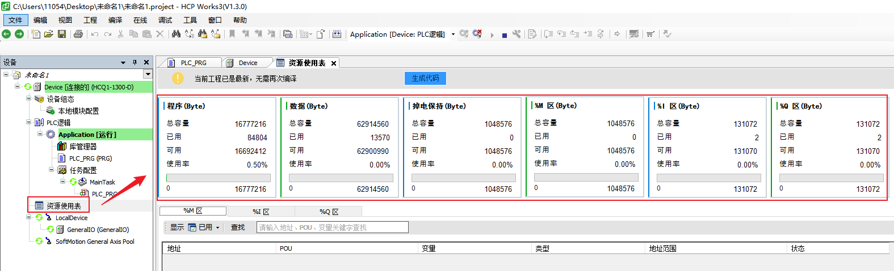This screenshot has height=271, width=894.
Task: Click the New file toolbar icon
Action: (36, 34)
